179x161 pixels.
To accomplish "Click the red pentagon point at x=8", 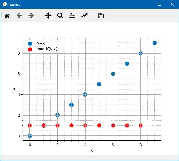I will (141, 126).
